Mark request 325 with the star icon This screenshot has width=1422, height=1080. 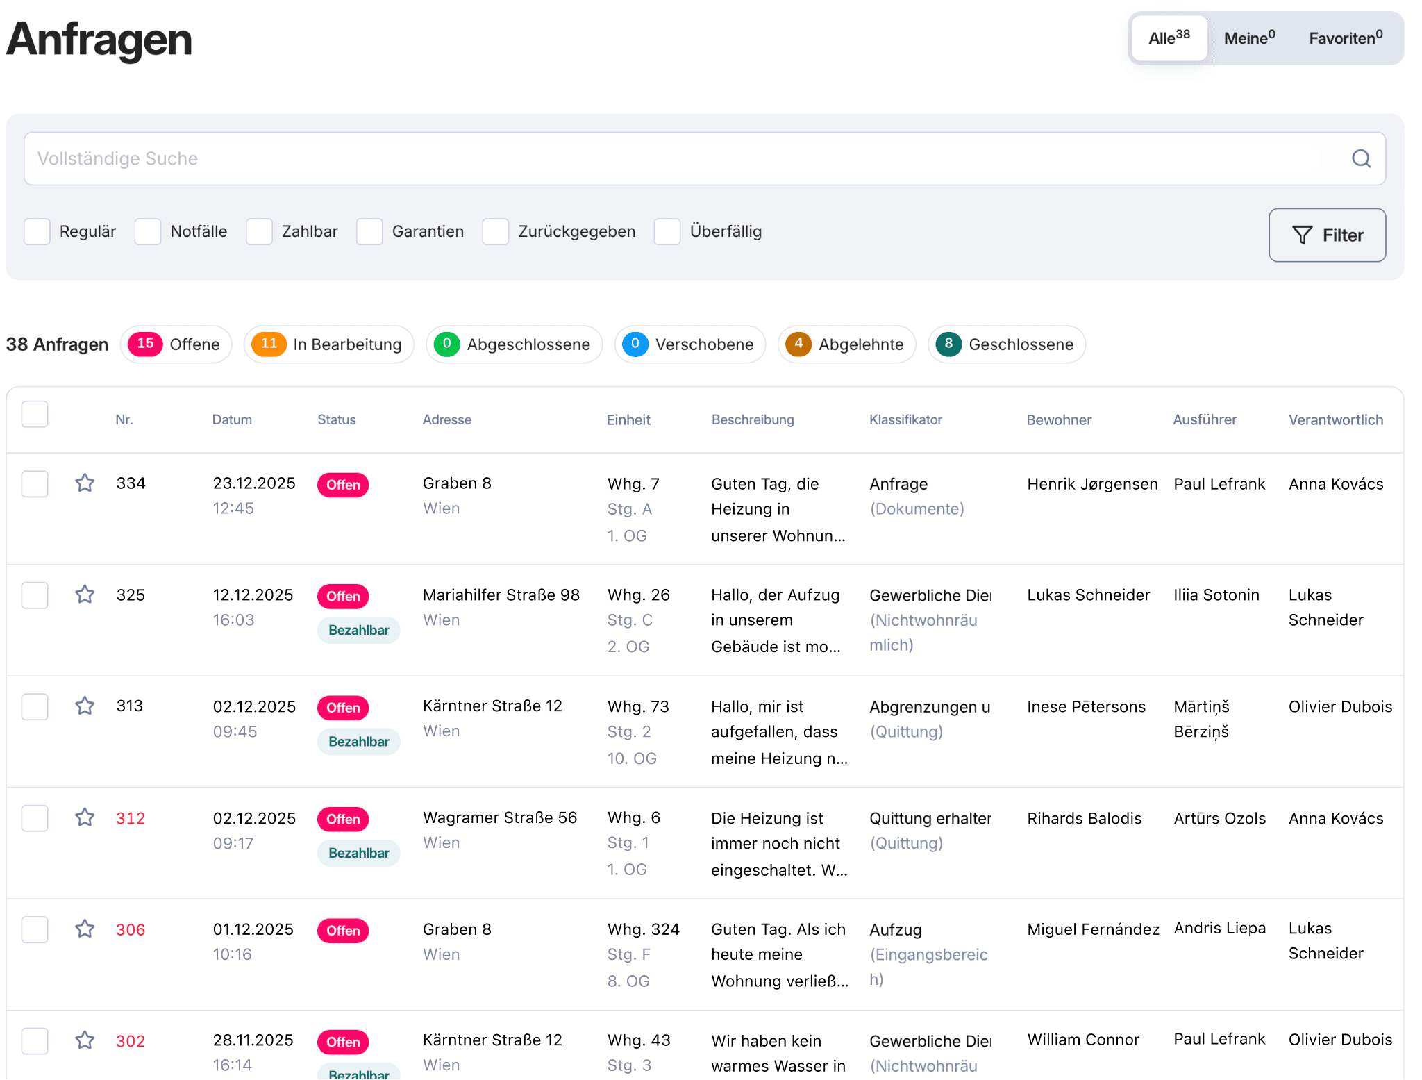(85, 595)
